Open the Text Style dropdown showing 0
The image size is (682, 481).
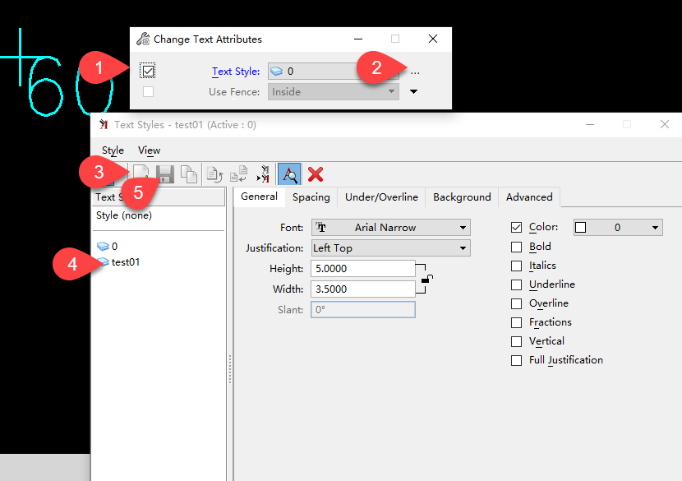tap(333, 71)
